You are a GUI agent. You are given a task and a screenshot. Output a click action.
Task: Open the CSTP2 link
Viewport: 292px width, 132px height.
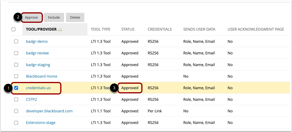31,100
